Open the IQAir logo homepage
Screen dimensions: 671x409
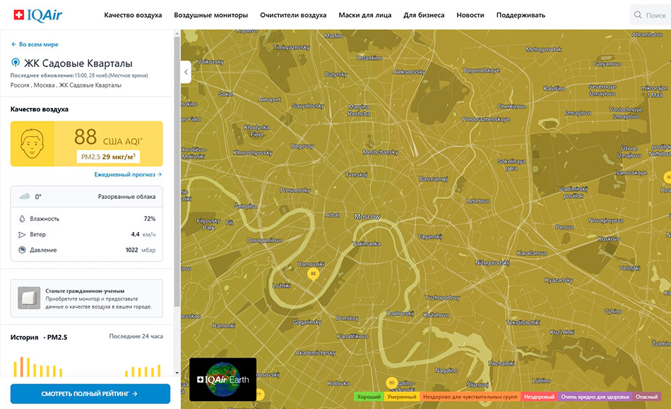(37, 15)
